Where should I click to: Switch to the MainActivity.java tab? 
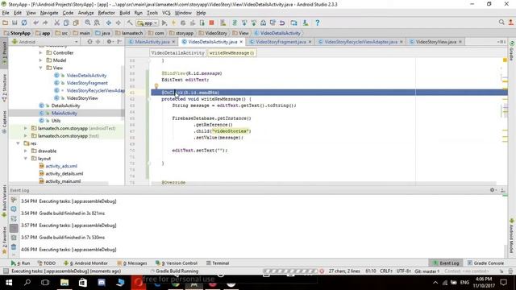[152, 42]
